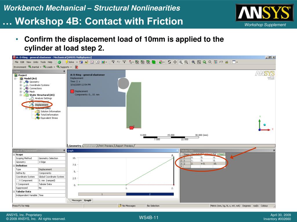Image resolution: width=297 pixels, height=222 pixels.
Task: Expand the Coordinate Systems tree node
Action: coord(21,85)
